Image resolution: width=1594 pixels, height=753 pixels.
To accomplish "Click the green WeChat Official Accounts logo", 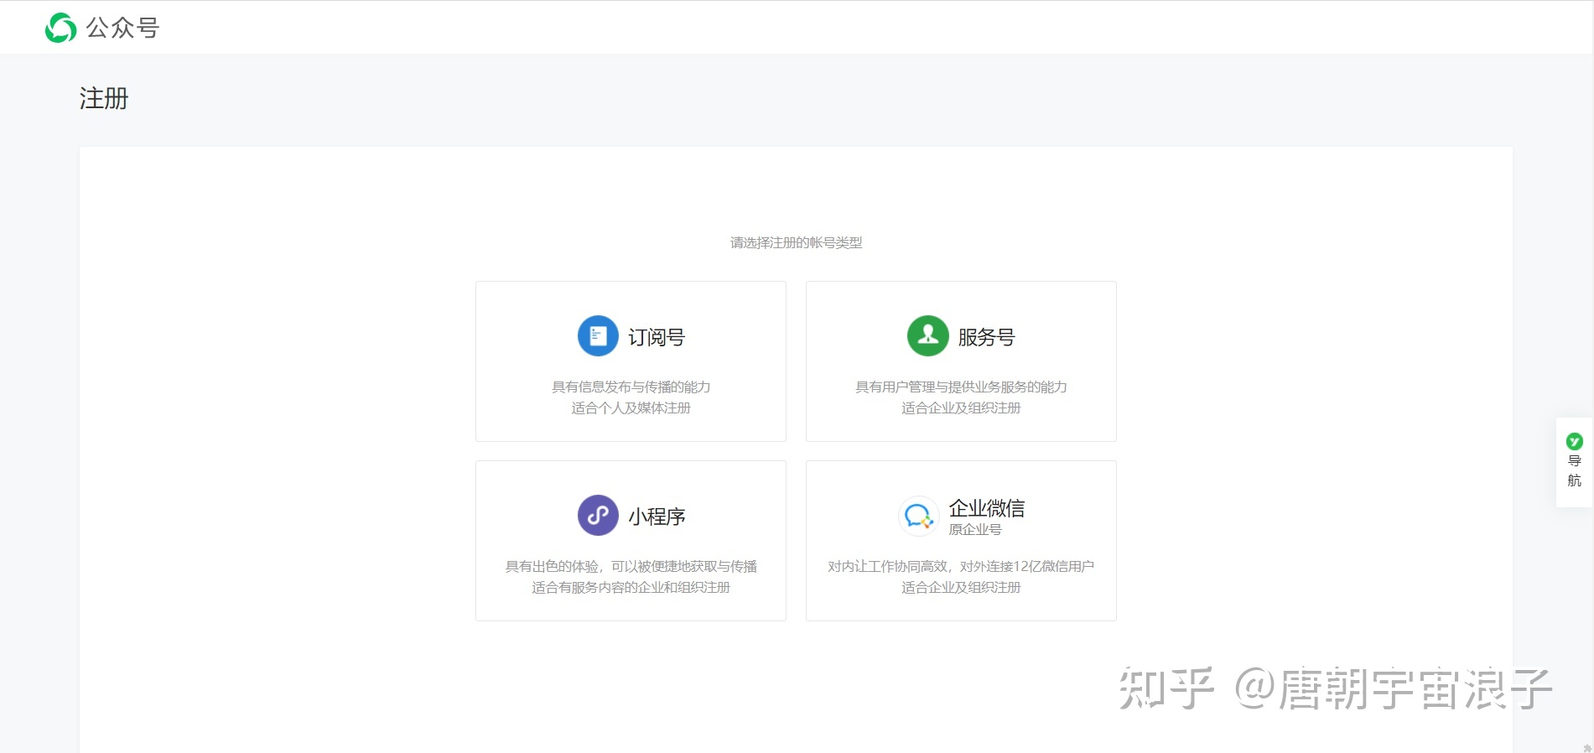I will click(60, 28).
